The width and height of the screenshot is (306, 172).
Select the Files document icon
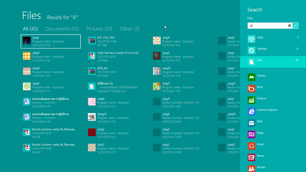click(252, 62)
